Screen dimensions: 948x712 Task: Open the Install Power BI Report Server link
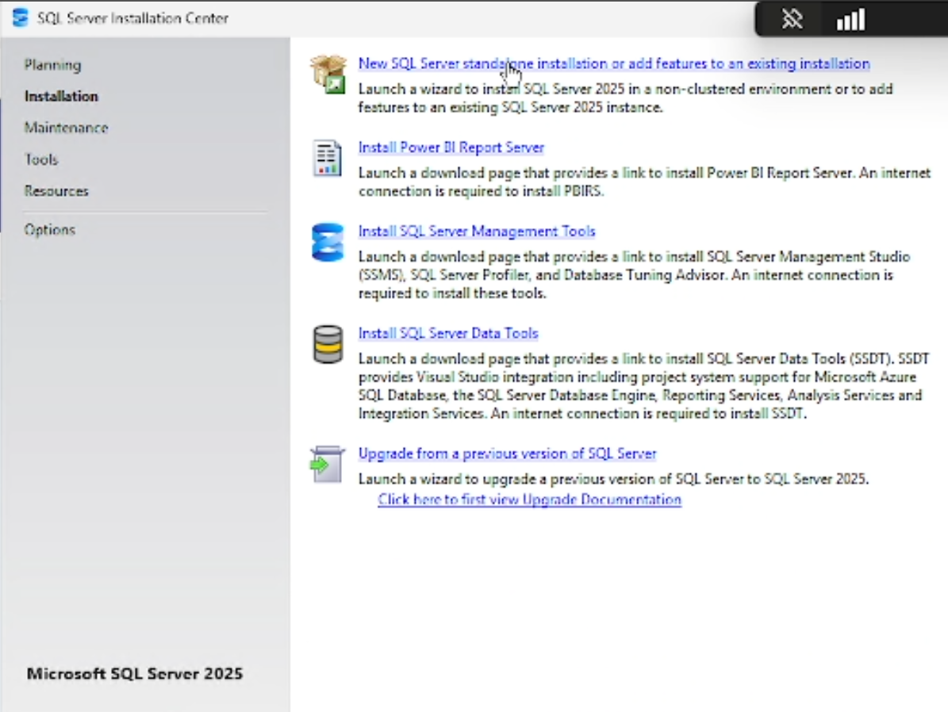449,147
